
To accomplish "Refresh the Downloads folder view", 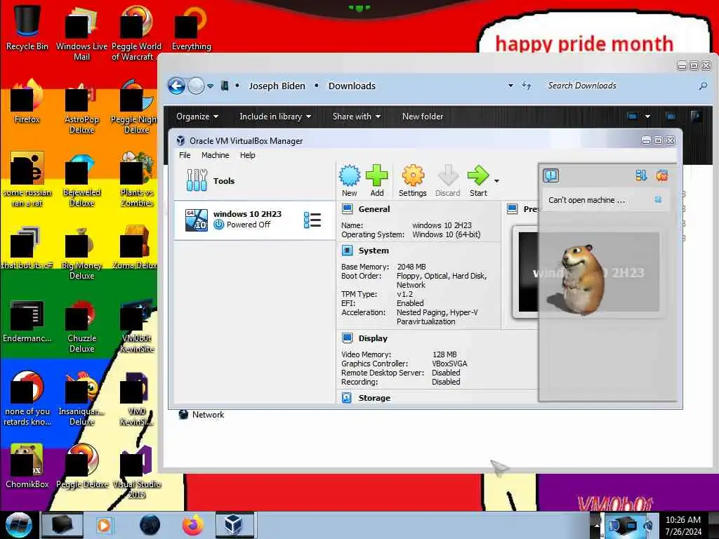I will 527,86.
